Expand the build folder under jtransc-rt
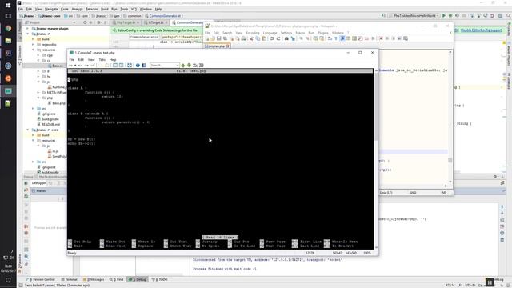The height and width of the screenshot is (288, 512). point(33,39)
